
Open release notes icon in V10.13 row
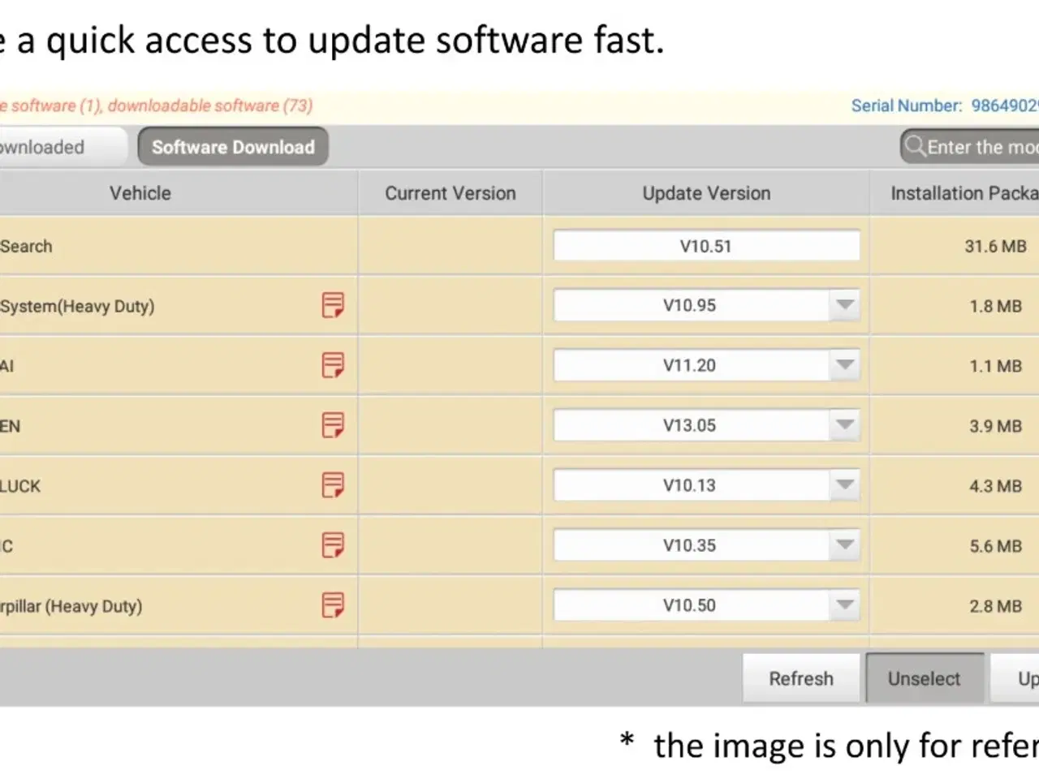[333, 485]
